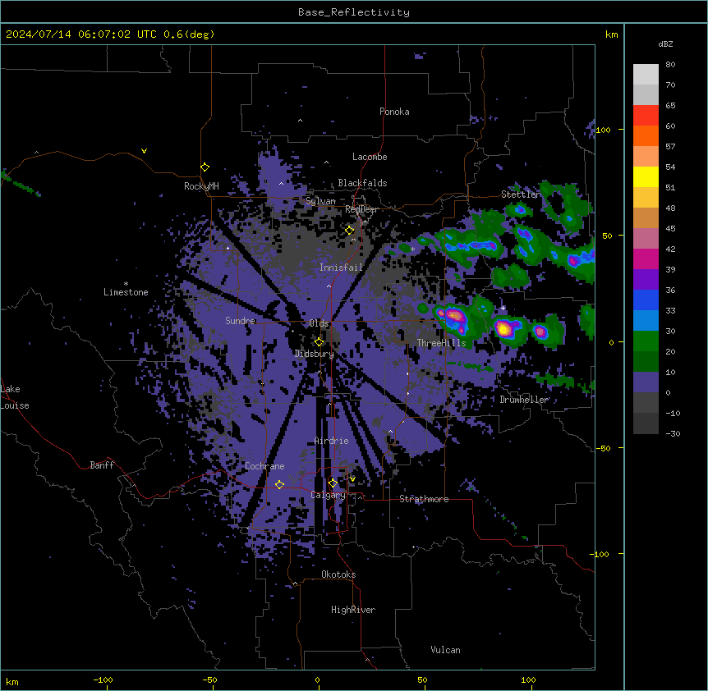This screenshot has width=708, height=691.
Task: Click the red 65 dBZ legend swatch
Action: pyautogui.click(x=646, y=116)
